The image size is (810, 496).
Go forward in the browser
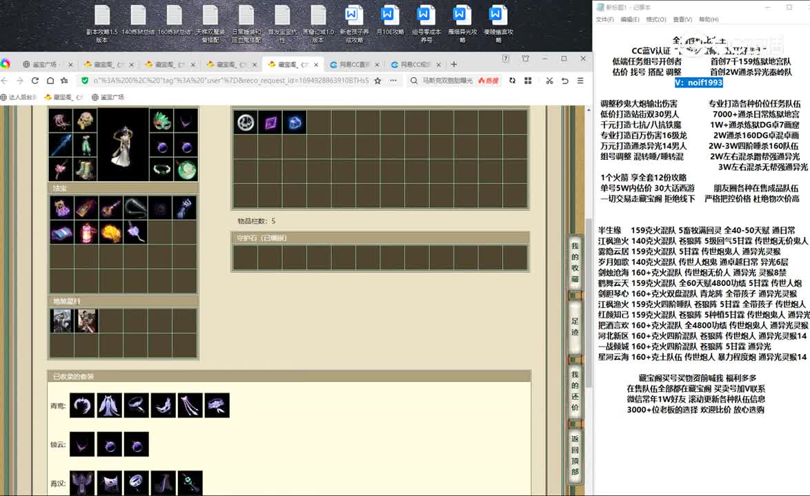click(x=19, y=81)
